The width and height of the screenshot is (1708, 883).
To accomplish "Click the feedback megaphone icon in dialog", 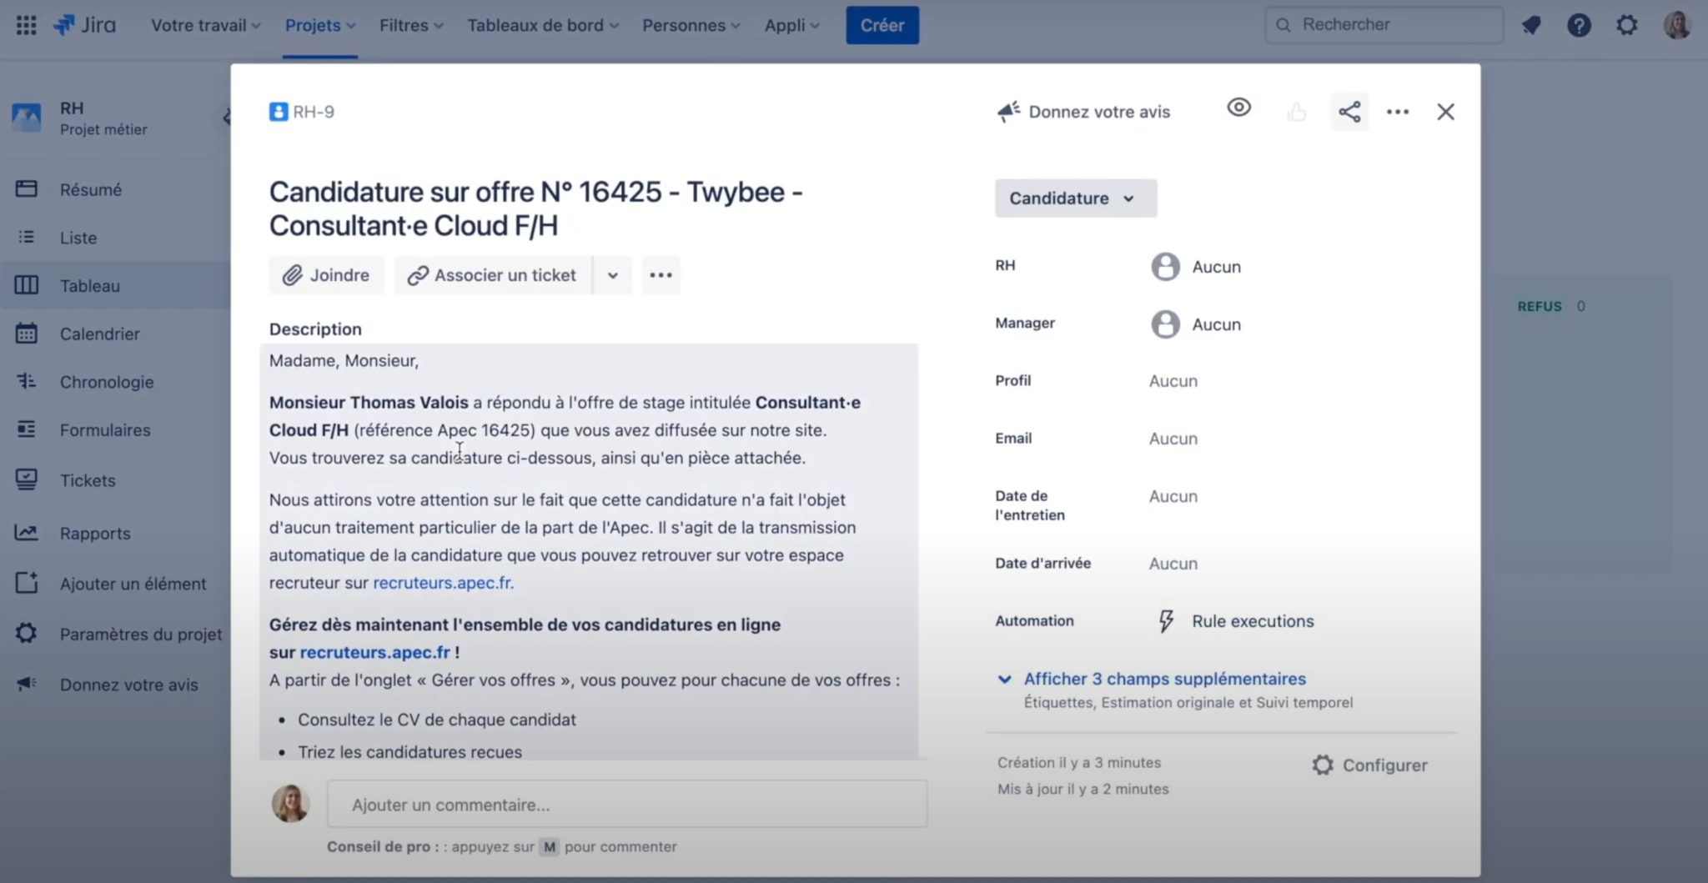I will coord(1008,112).
